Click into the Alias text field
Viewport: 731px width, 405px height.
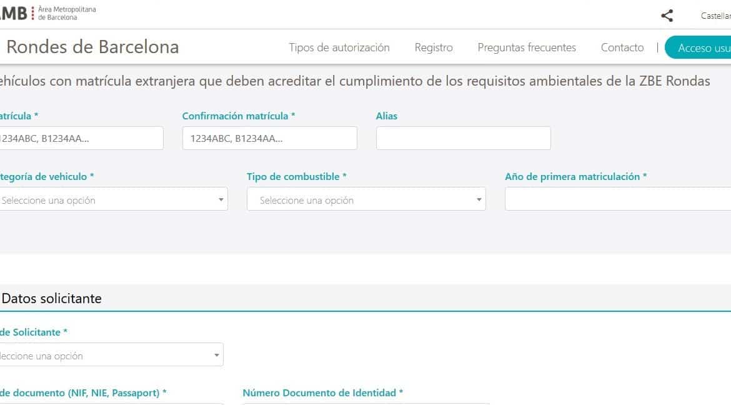[464, 138]
